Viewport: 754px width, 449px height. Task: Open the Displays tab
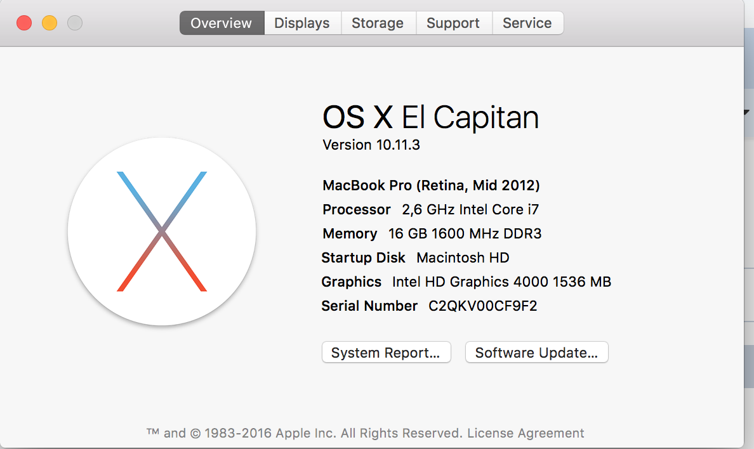pos(303,23)
